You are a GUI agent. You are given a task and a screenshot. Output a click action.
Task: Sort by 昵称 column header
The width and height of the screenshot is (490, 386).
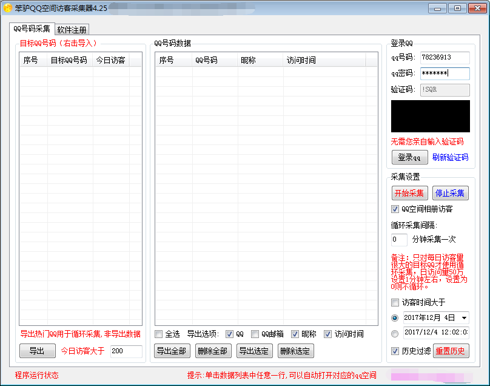[260, 60]
